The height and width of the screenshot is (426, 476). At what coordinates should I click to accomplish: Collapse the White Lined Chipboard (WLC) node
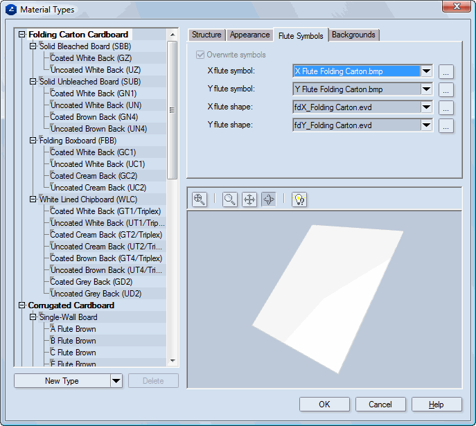point(33,199)
